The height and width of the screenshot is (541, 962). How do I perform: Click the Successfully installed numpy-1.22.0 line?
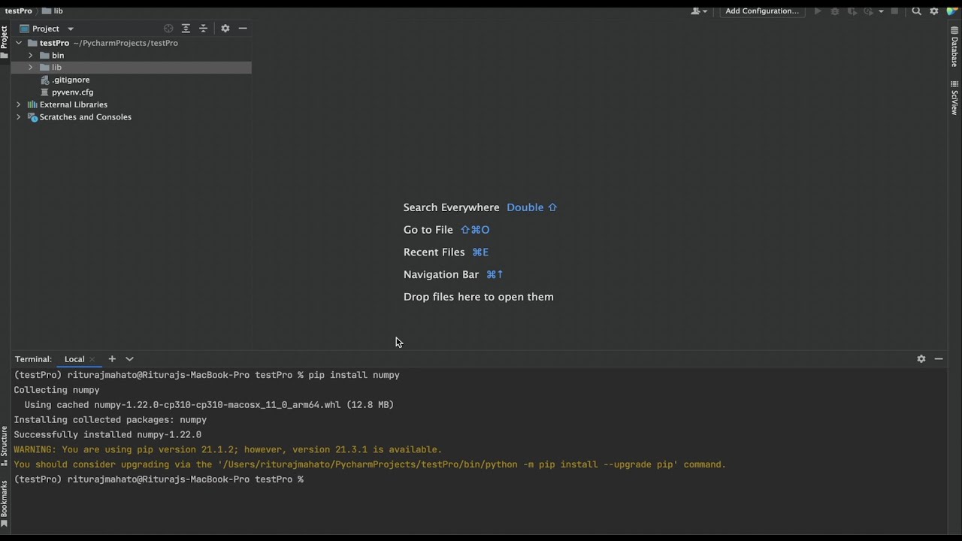pos(107,435)
